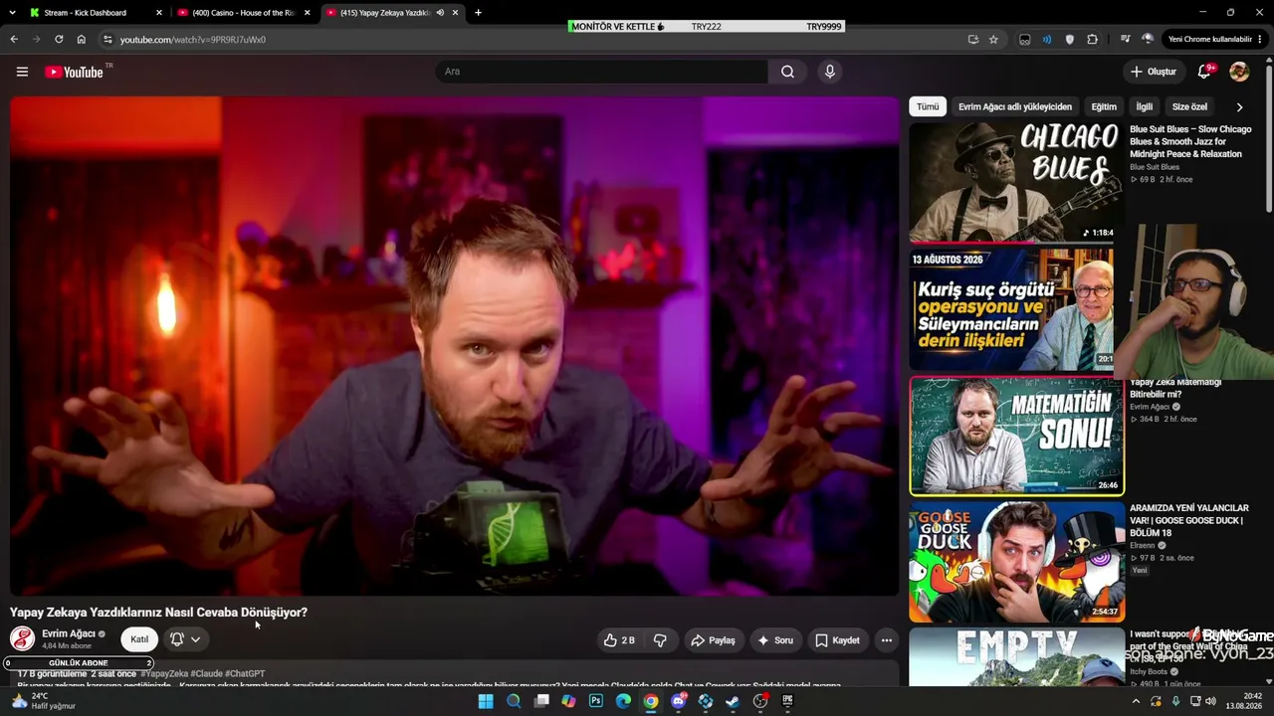The image size is (1274, 716).
Task: Reload the current page
Action: (x=59, y=40)
